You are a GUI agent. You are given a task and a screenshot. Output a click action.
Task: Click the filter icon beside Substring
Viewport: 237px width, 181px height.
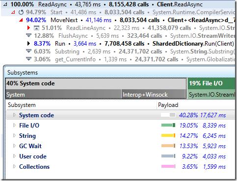click(x=28, y=51)
